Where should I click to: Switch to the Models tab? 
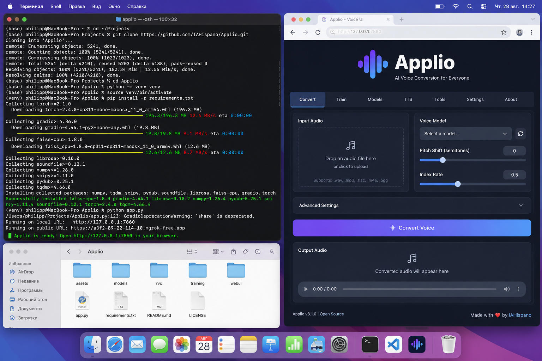375,99
